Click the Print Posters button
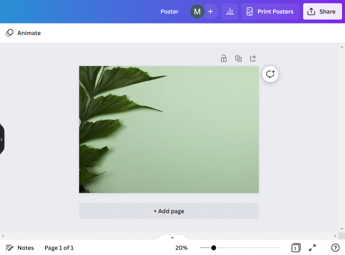 pyautogui.click(x=270, y=11)
